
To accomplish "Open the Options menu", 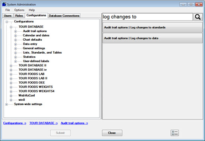I will 19,10.
